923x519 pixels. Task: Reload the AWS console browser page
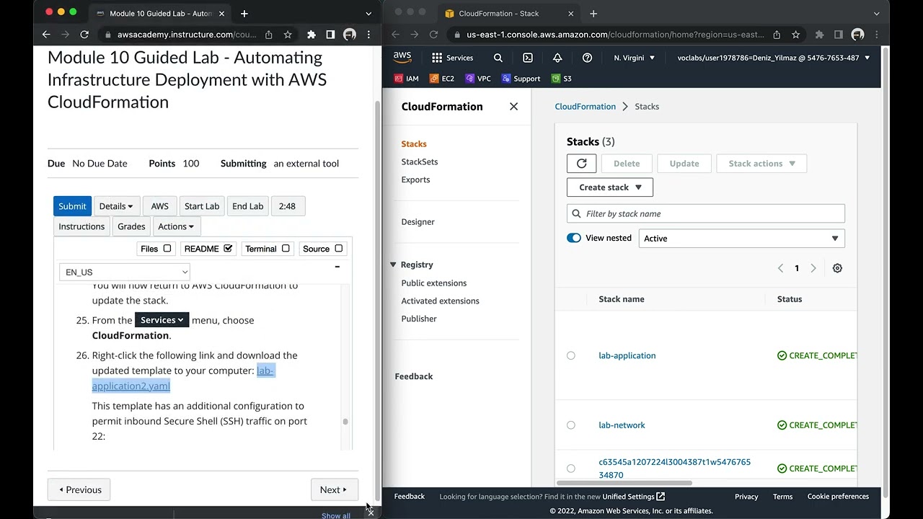[x=433, y=35]
